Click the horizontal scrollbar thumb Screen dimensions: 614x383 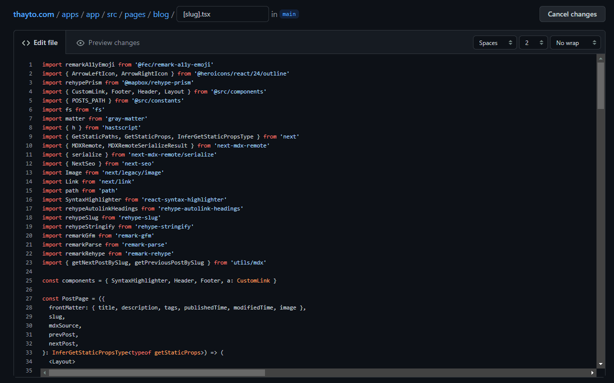[156, 372]
